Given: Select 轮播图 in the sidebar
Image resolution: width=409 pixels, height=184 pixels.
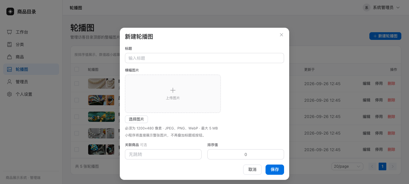Looking at the screenshot, I should 31,69.
